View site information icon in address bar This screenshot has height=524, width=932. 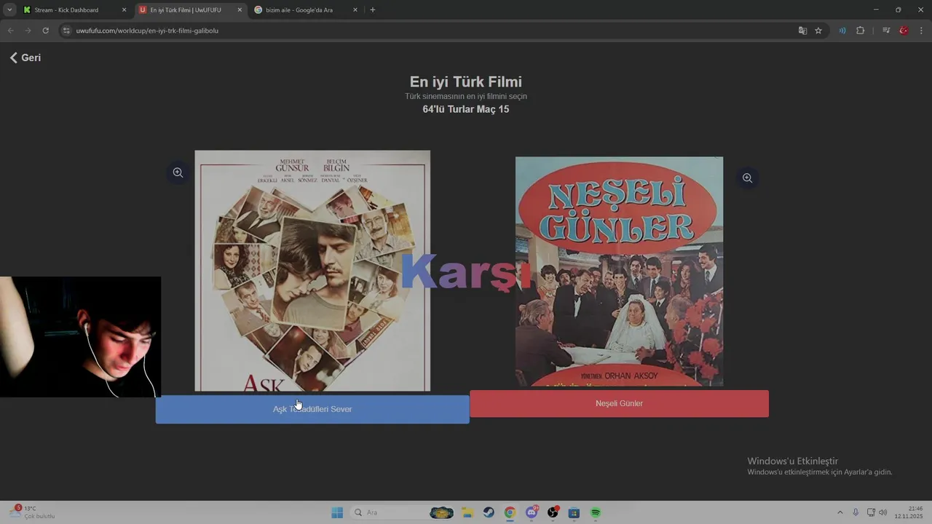tap(66, 31)
